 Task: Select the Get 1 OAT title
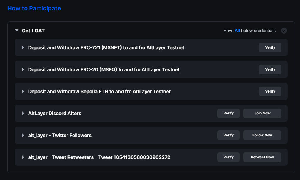[33, 31]
